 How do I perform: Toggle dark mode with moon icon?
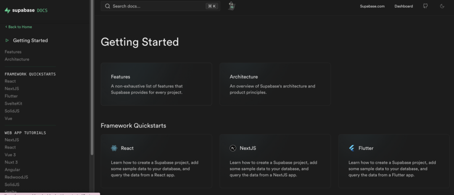442,6
